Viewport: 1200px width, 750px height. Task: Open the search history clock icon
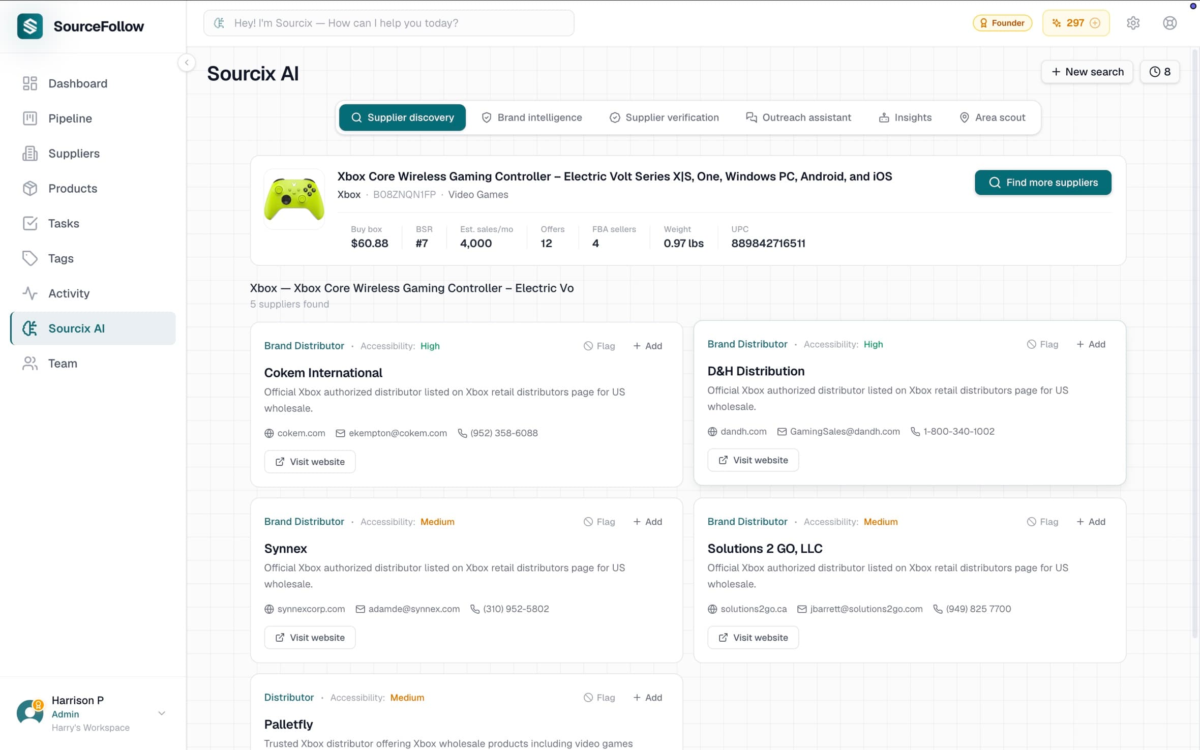tap(1160, 72)
